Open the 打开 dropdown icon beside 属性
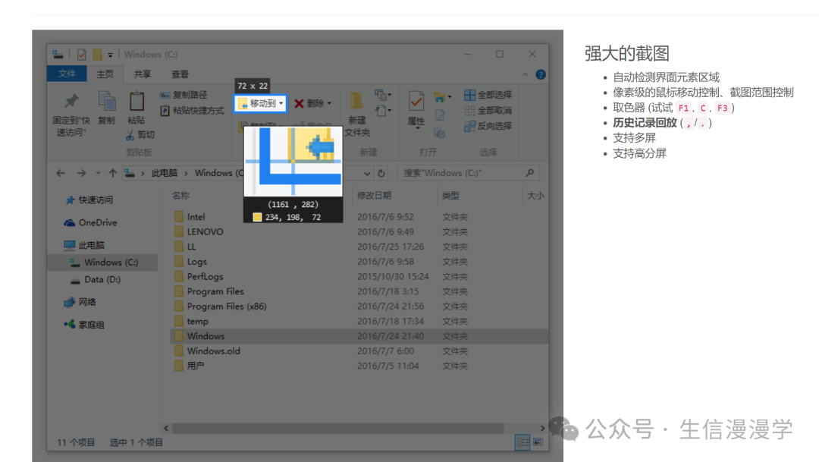 (x=442, y=97)
